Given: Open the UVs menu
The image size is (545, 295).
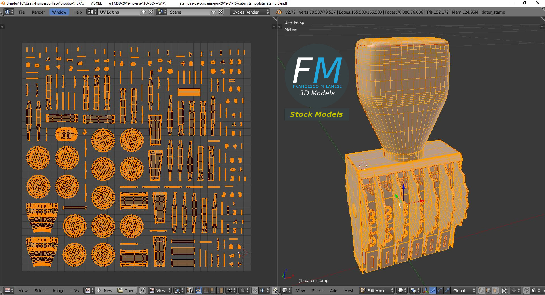Looking at the screenshot, I should (75, 290).
